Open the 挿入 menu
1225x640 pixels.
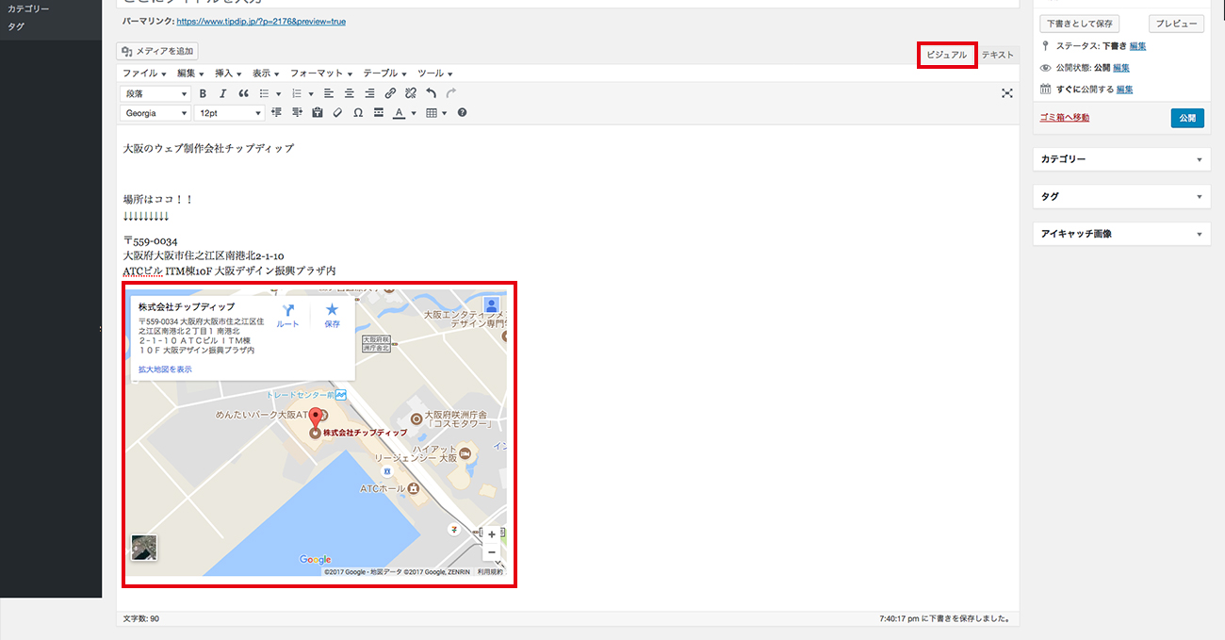click(x=228, y=74)
